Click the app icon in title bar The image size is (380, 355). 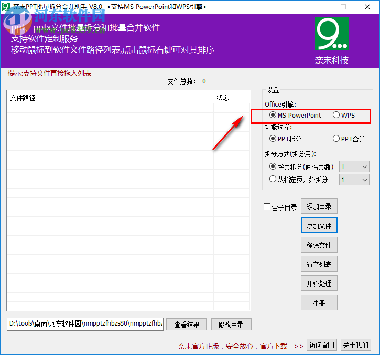coord(6,6)
